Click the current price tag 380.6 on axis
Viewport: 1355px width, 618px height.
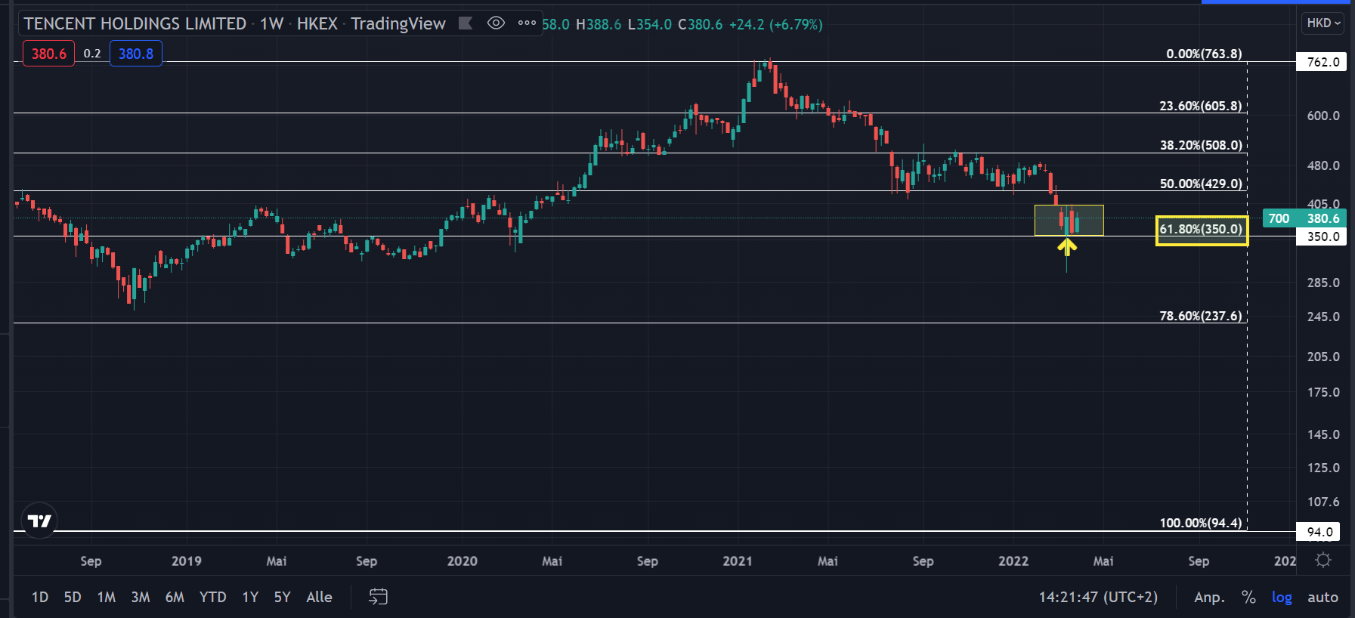coord(1323,218)
